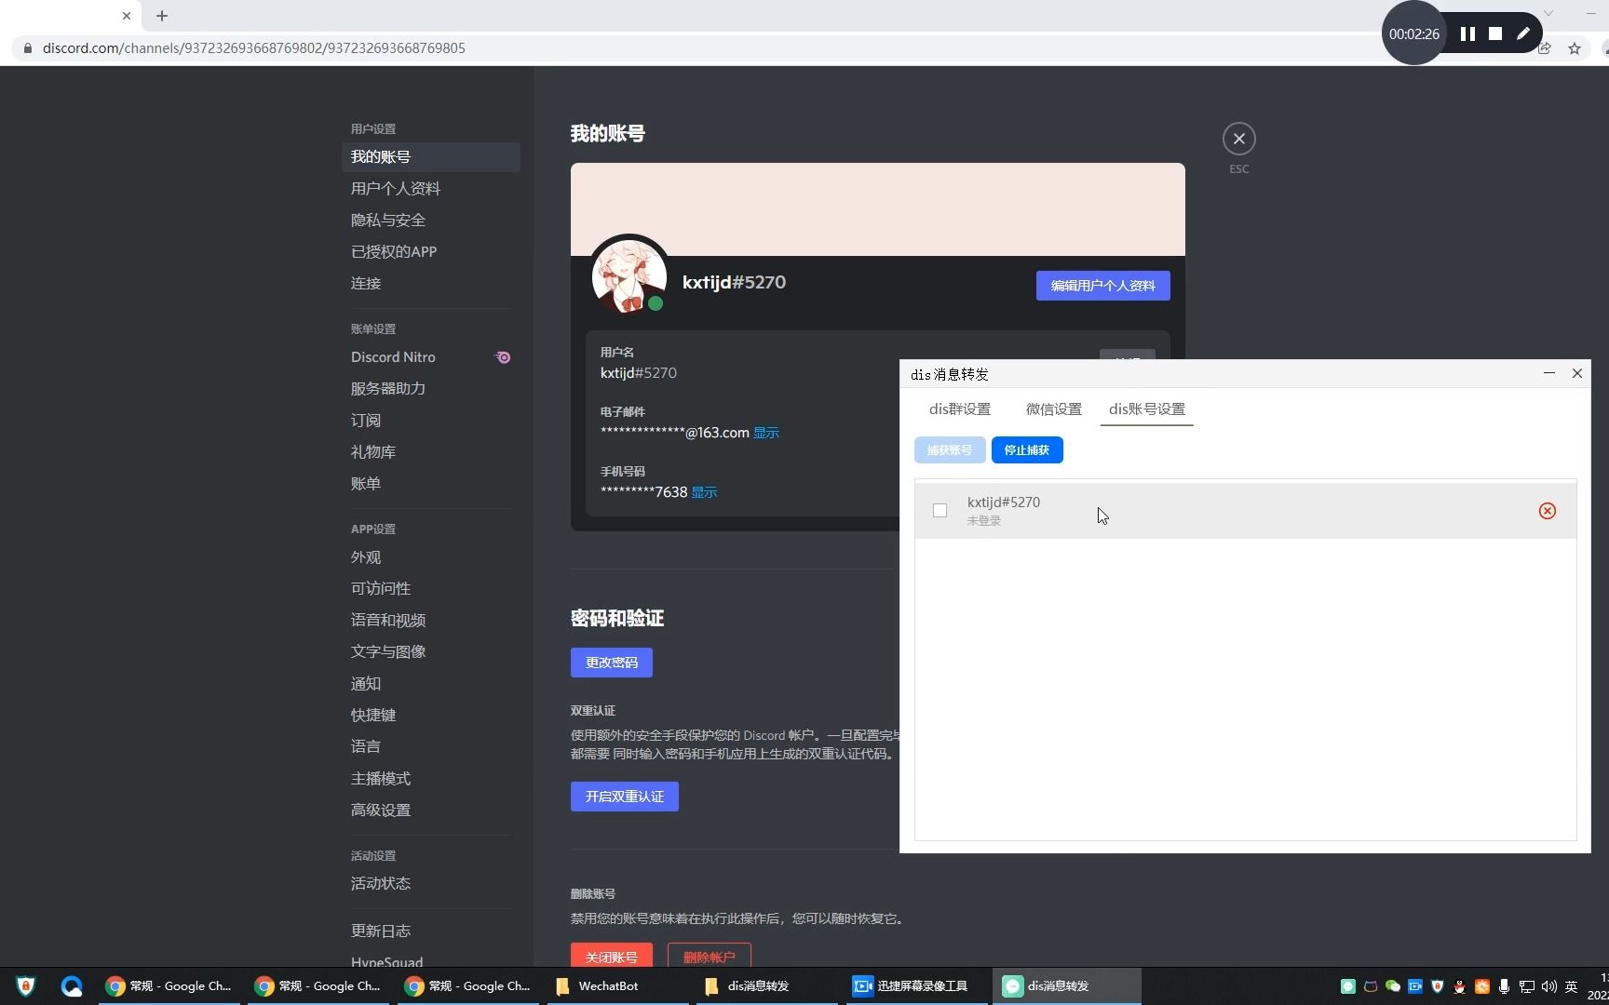Open 已授权的APP settings page
The width and height of the screenshot is (1609, 1005).
(430, 252)
